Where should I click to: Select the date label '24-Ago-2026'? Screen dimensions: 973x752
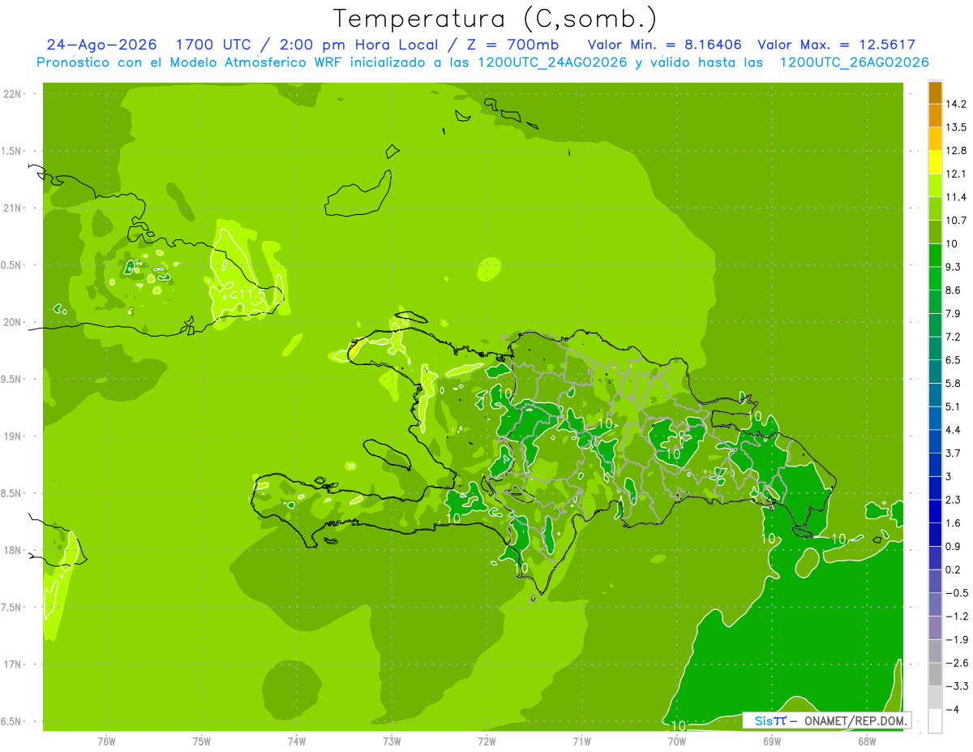101,45
